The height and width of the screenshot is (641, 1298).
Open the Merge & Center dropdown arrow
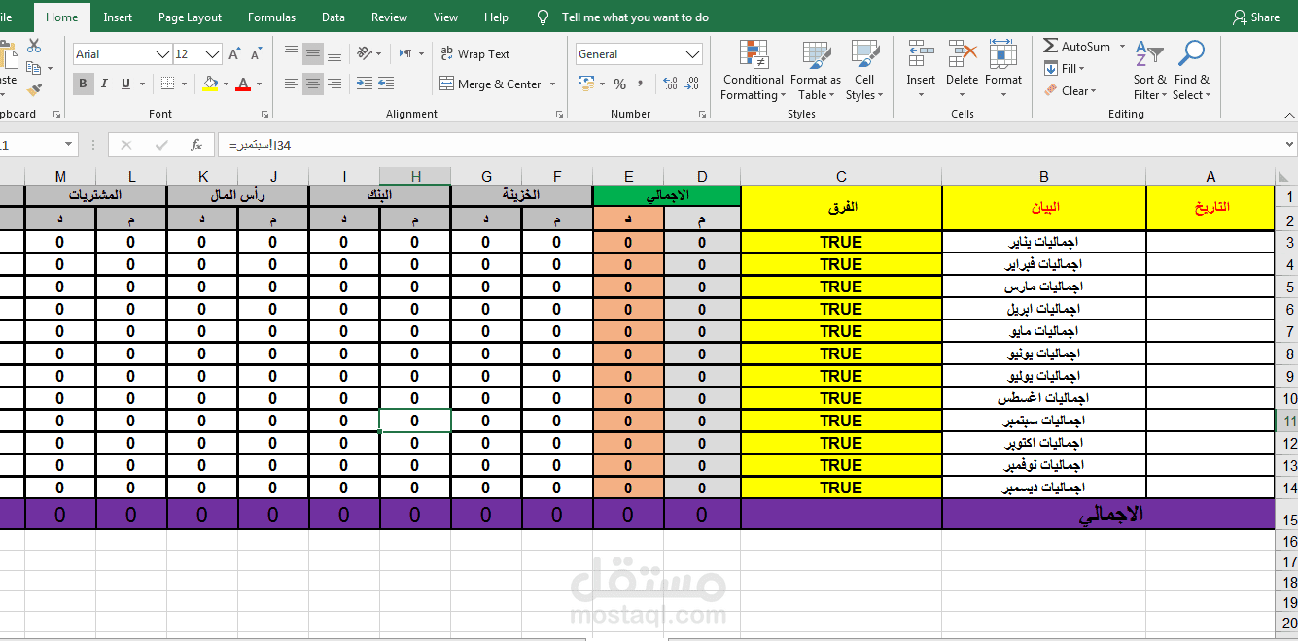pos(552,84)
